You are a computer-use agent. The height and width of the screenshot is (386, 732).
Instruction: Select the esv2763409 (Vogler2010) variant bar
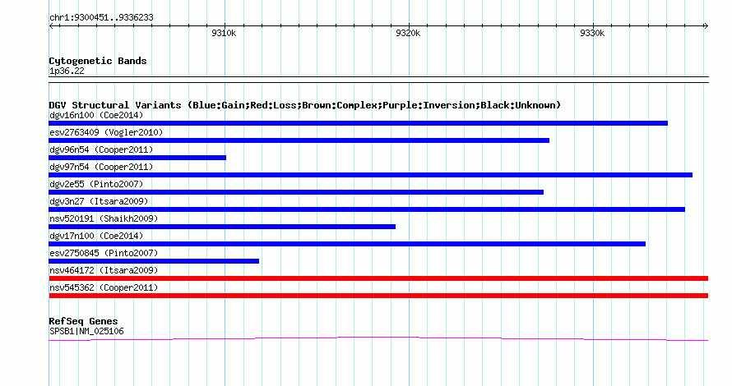299,140
